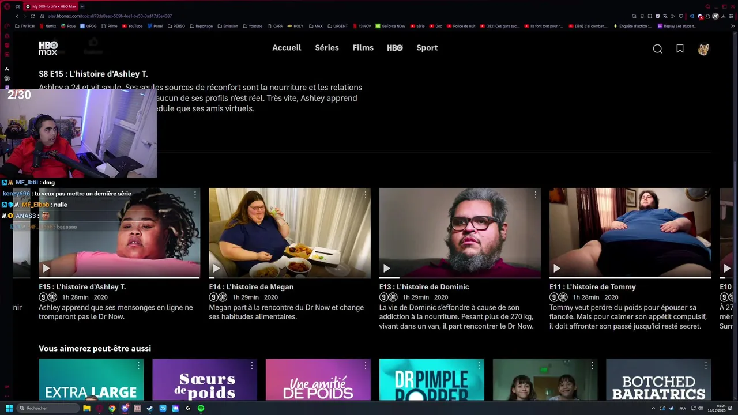This screenshot has height=415, width=738.
Task: Open options menu on Ashley T. episode card
Action: pos(195,195)
